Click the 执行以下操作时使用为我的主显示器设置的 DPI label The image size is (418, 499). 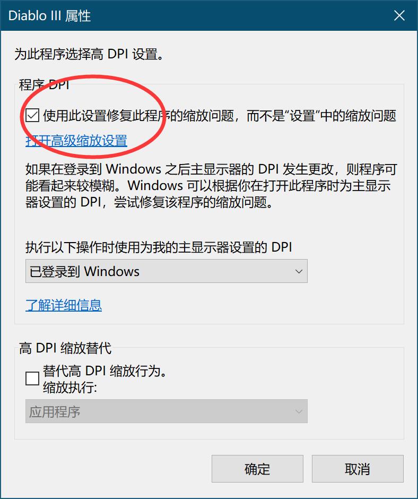[x=159, y=247]
